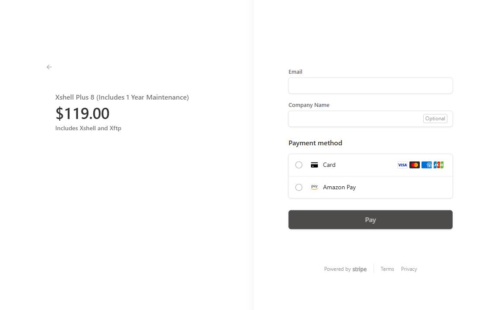
Task: Click the black credit card icon
Action: pyautogui.click(x=314, y=165)
